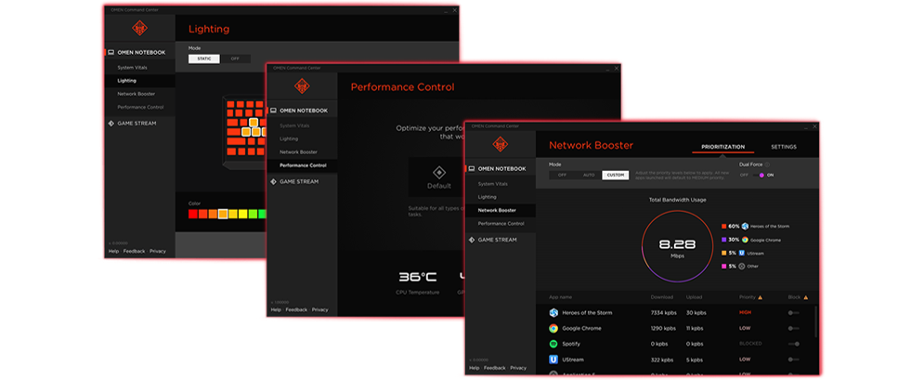This screenshot has width=924, height=380.
Task: Pick the yellow color swatch in Lighting
Action: pos(242,214)
